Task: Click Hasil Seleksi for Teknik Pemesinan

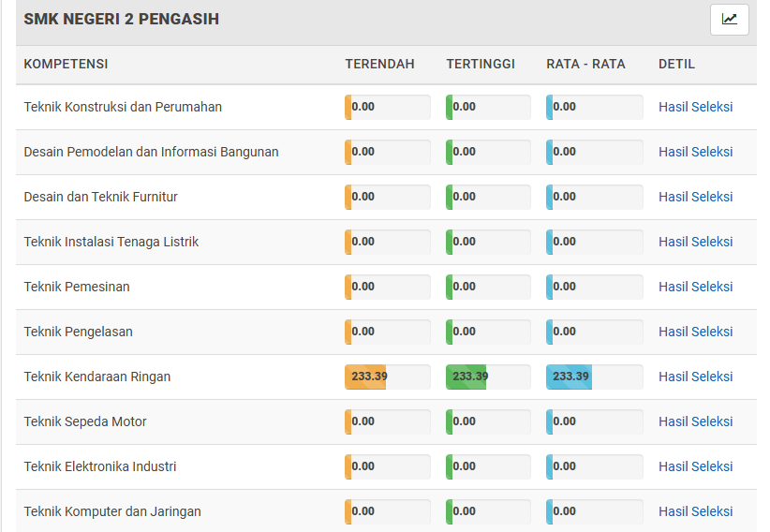Action: click(695, 287)
